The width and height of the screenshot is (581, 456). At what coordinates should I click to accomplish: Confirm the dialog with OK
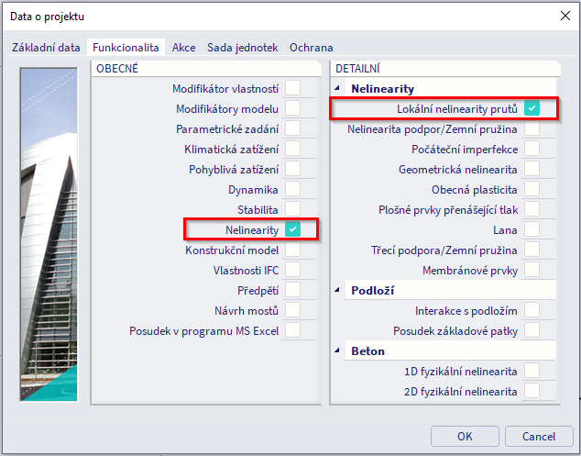[x=465, y=436]
